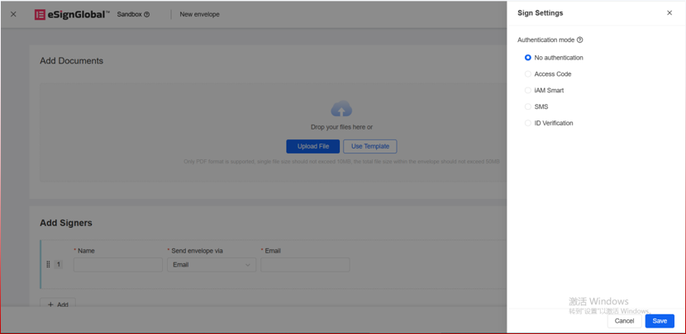Click the Use Template button
The image size is (686, 335).
pyautogui.click(x=370, y=146)
